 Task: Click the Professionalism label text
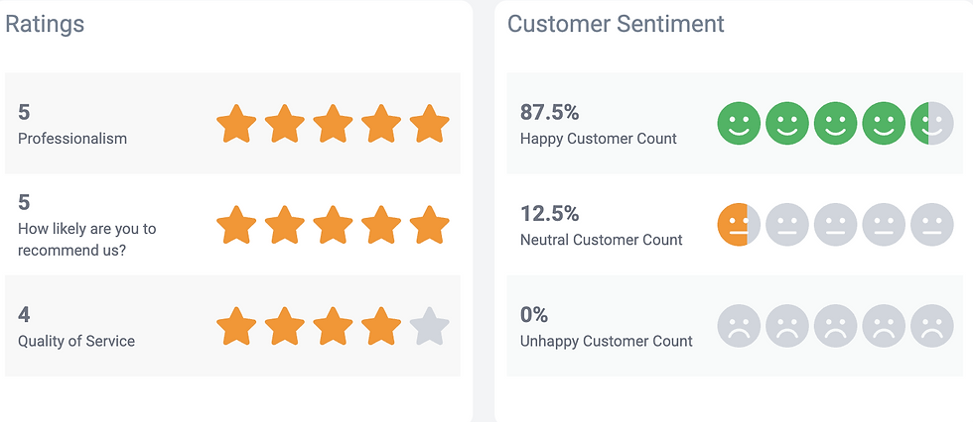[72, 139]
